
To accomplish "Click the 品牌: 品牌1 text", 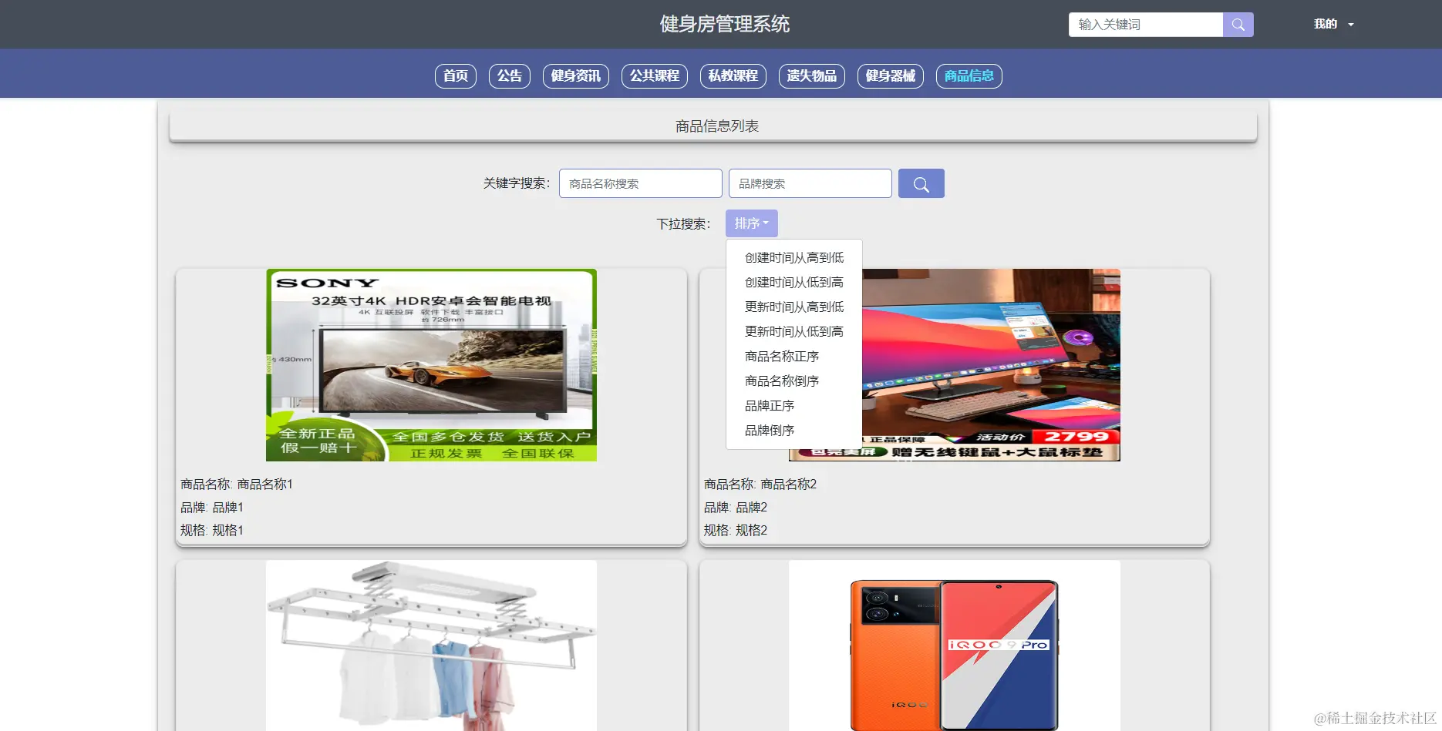I will 212,507.
